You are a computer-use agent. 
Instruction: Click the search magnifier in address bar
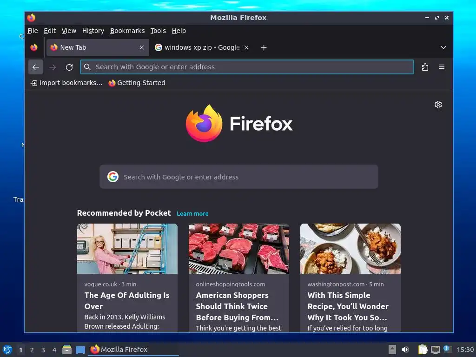(x=87, y=67)
